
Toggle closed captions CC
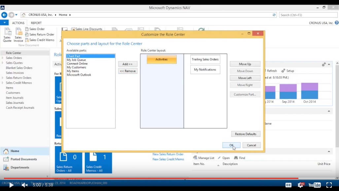[x=288, y=185]
